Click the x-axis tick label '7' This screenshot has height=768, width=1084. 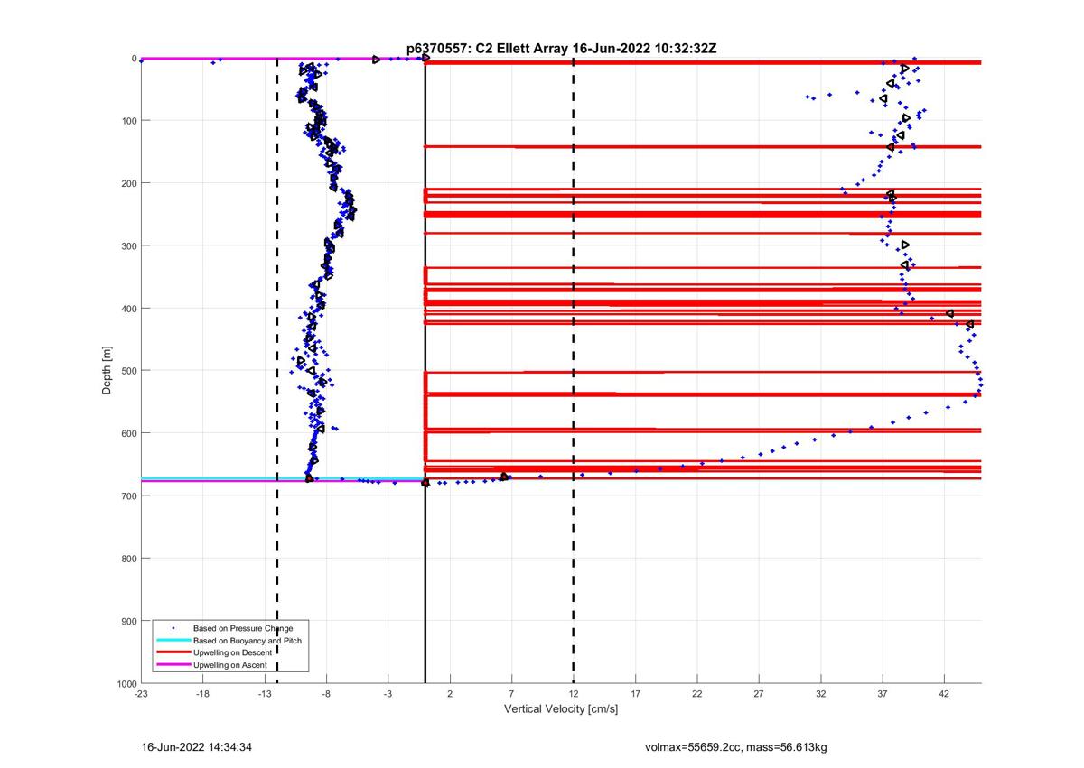[511, 694]
